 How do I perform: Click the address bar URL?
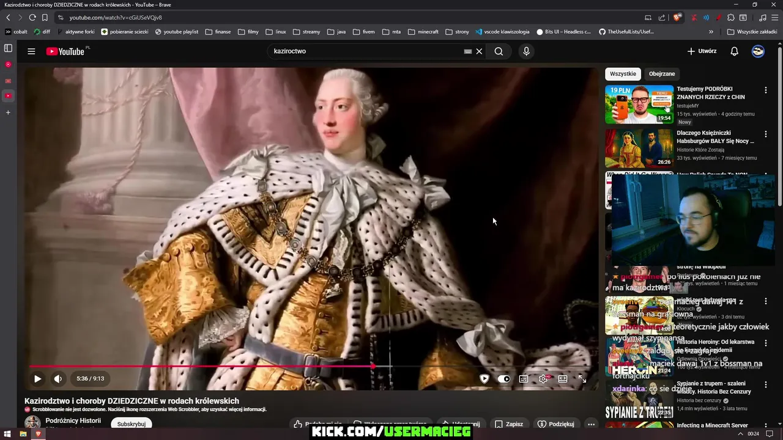pyautogui.click(x=116, y=18)
